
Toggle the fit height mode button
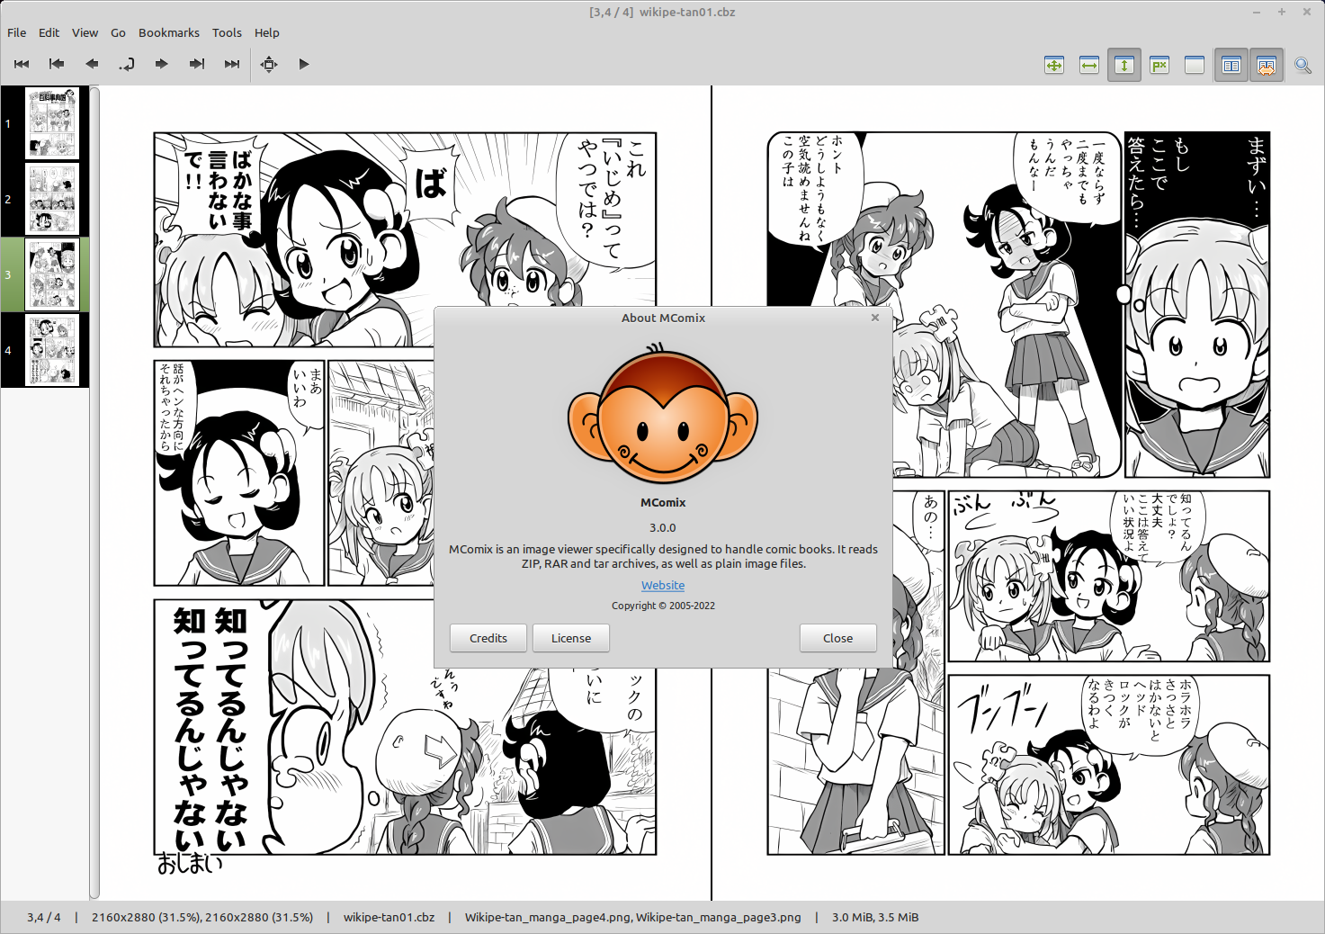pyautogui.click(x=1124, y=65)
